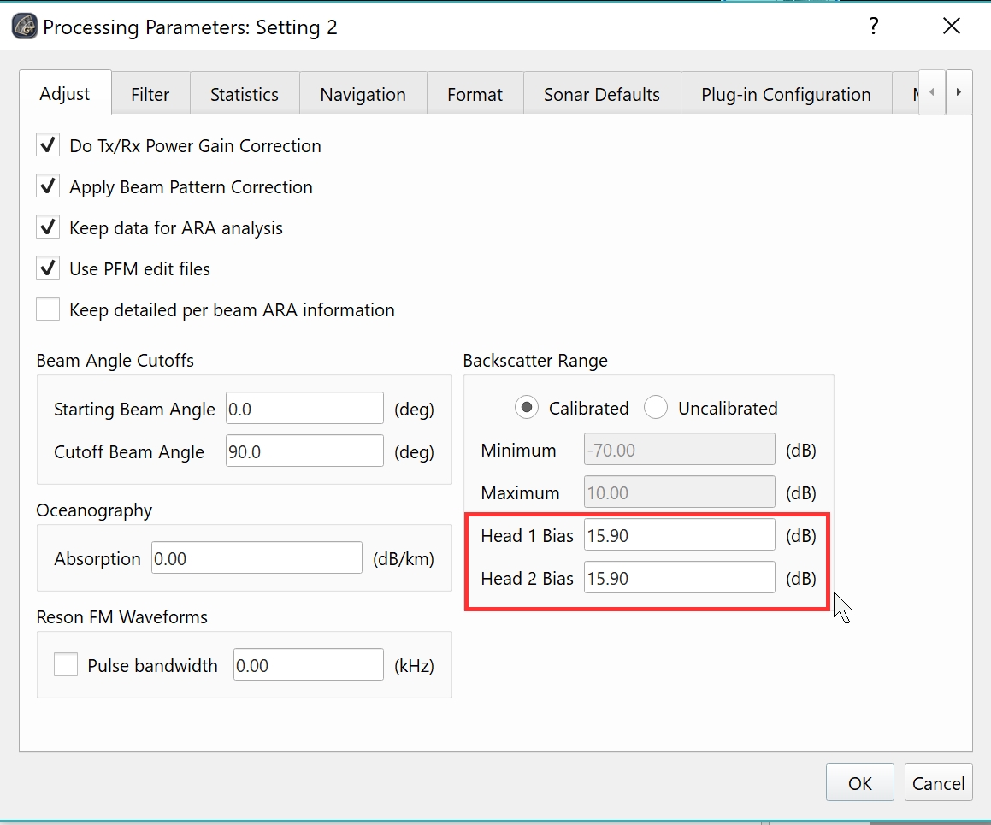This screenshot has height=825, width=991.
Task: Switch to the Filter tab
Action: tap(150, 94)
